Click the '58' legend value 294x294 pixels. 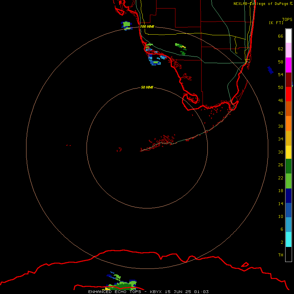pyautogui.click(x=281, y=62)
